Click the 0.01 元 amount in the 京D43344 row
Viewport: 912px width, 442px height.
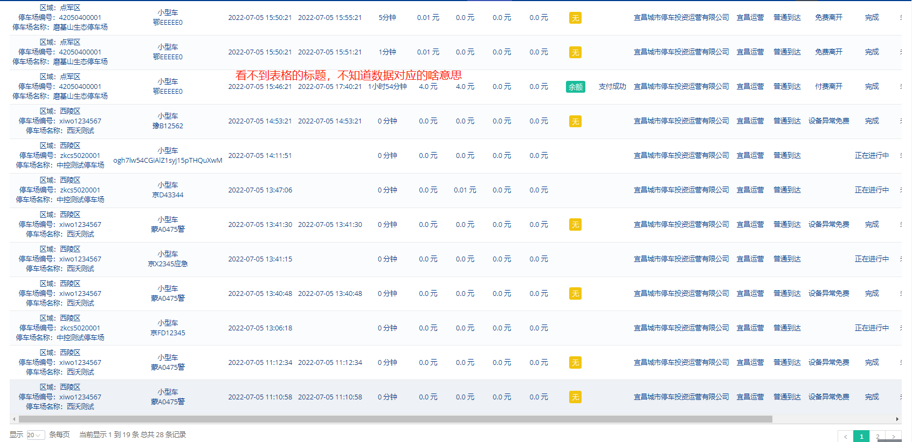pyautogui.click(x=465, y=190)
